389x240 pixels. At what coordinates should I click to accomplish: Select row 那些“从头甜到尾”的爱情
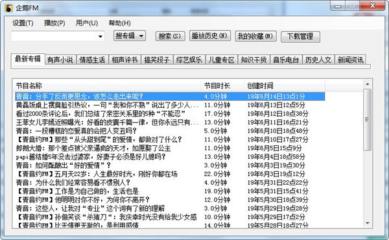[170, 139]
